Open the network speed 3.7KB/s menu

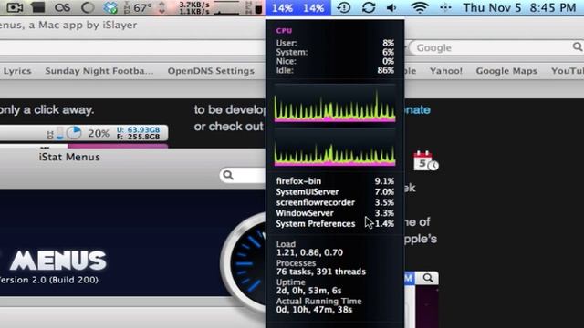[x=194, y=8]
